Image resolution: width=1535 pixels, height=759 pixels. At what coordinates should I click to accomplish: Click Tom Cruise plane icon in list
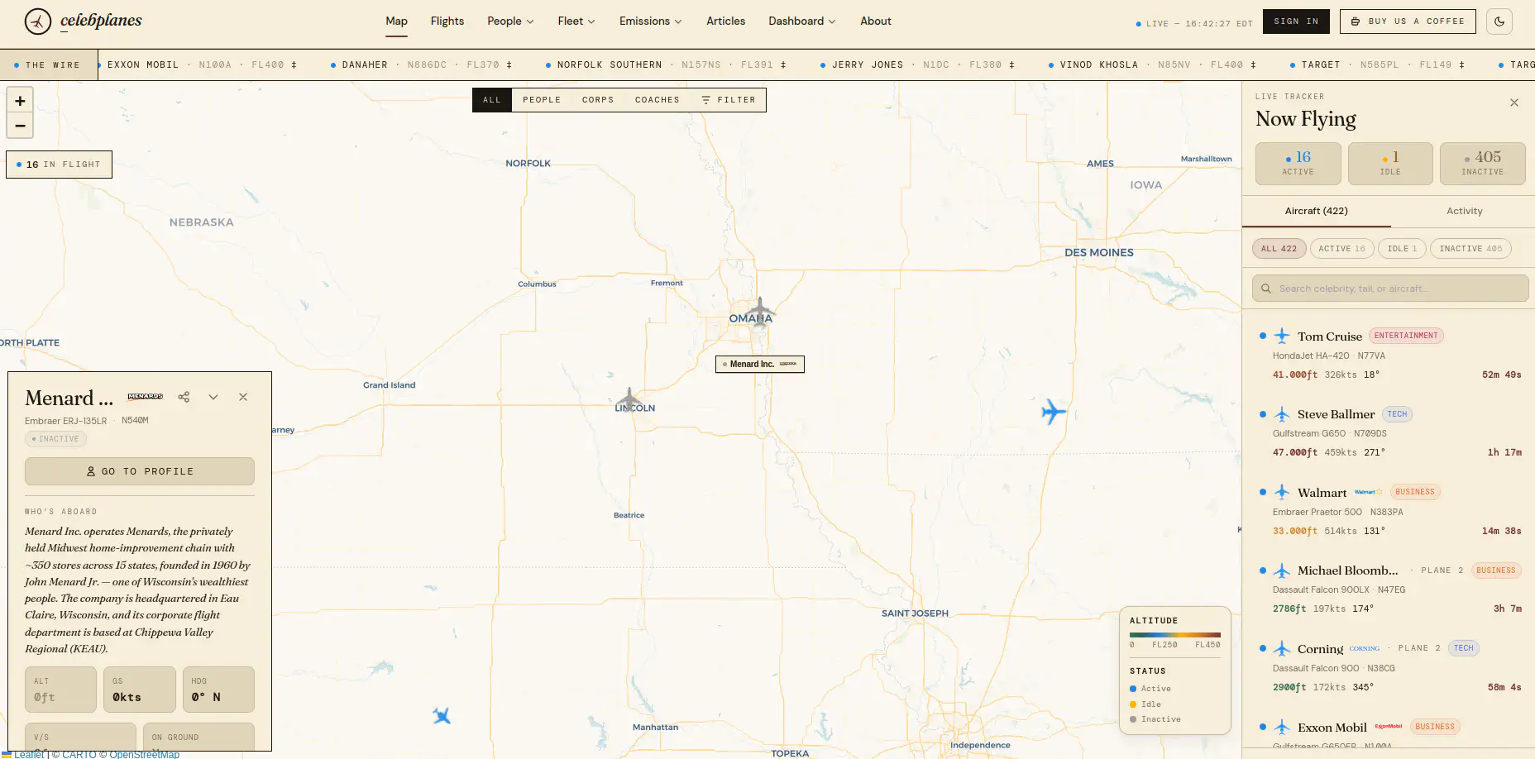(1282, 336)
